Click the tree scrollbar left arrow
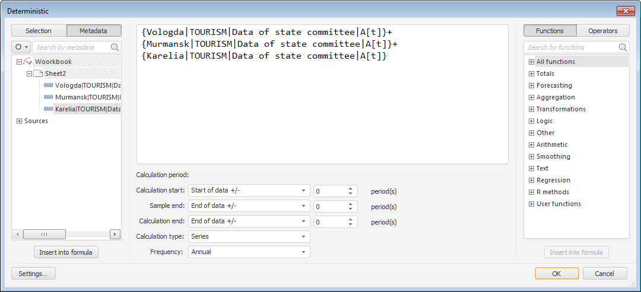The image size is (641, 292). [18, 234]
